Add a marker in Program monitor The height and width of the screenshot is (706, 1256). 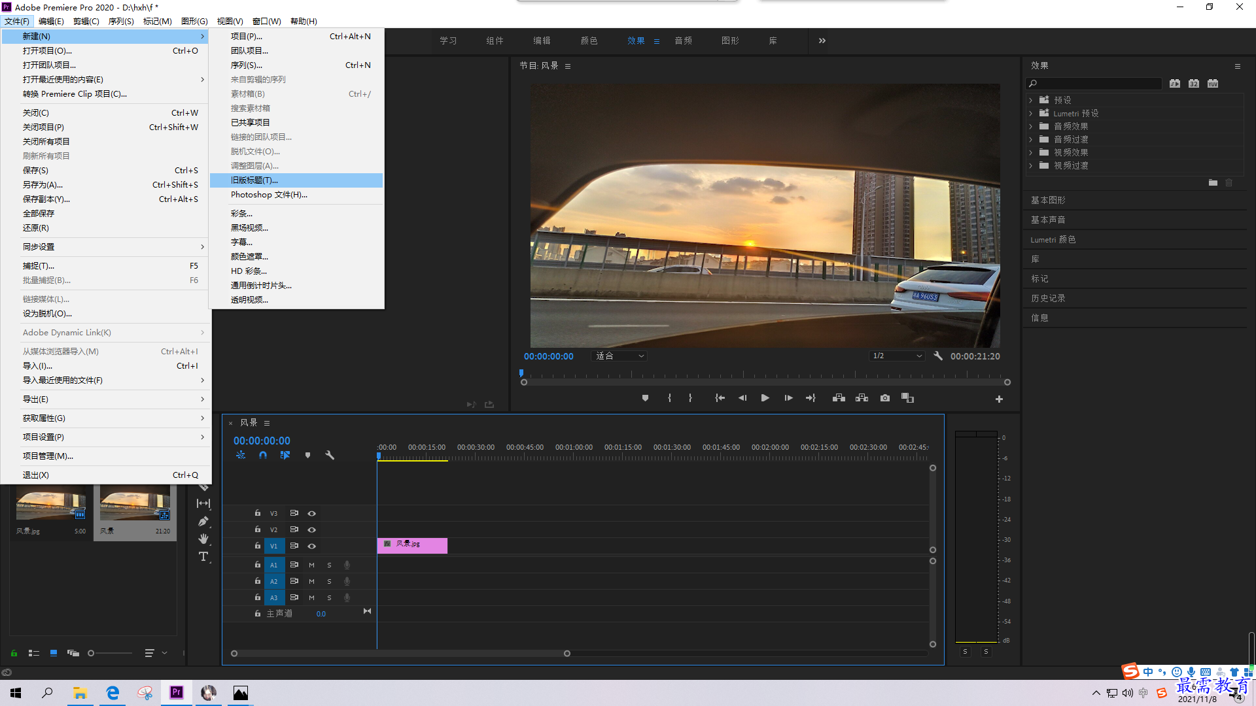[645, 398]
